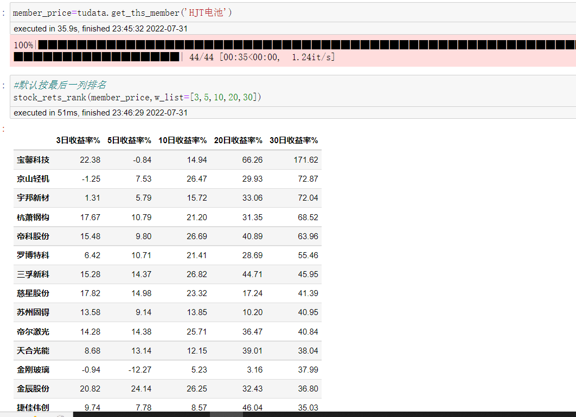
Task: Click value 55.46 in 罗博特科 row
Action: [308, 255]
